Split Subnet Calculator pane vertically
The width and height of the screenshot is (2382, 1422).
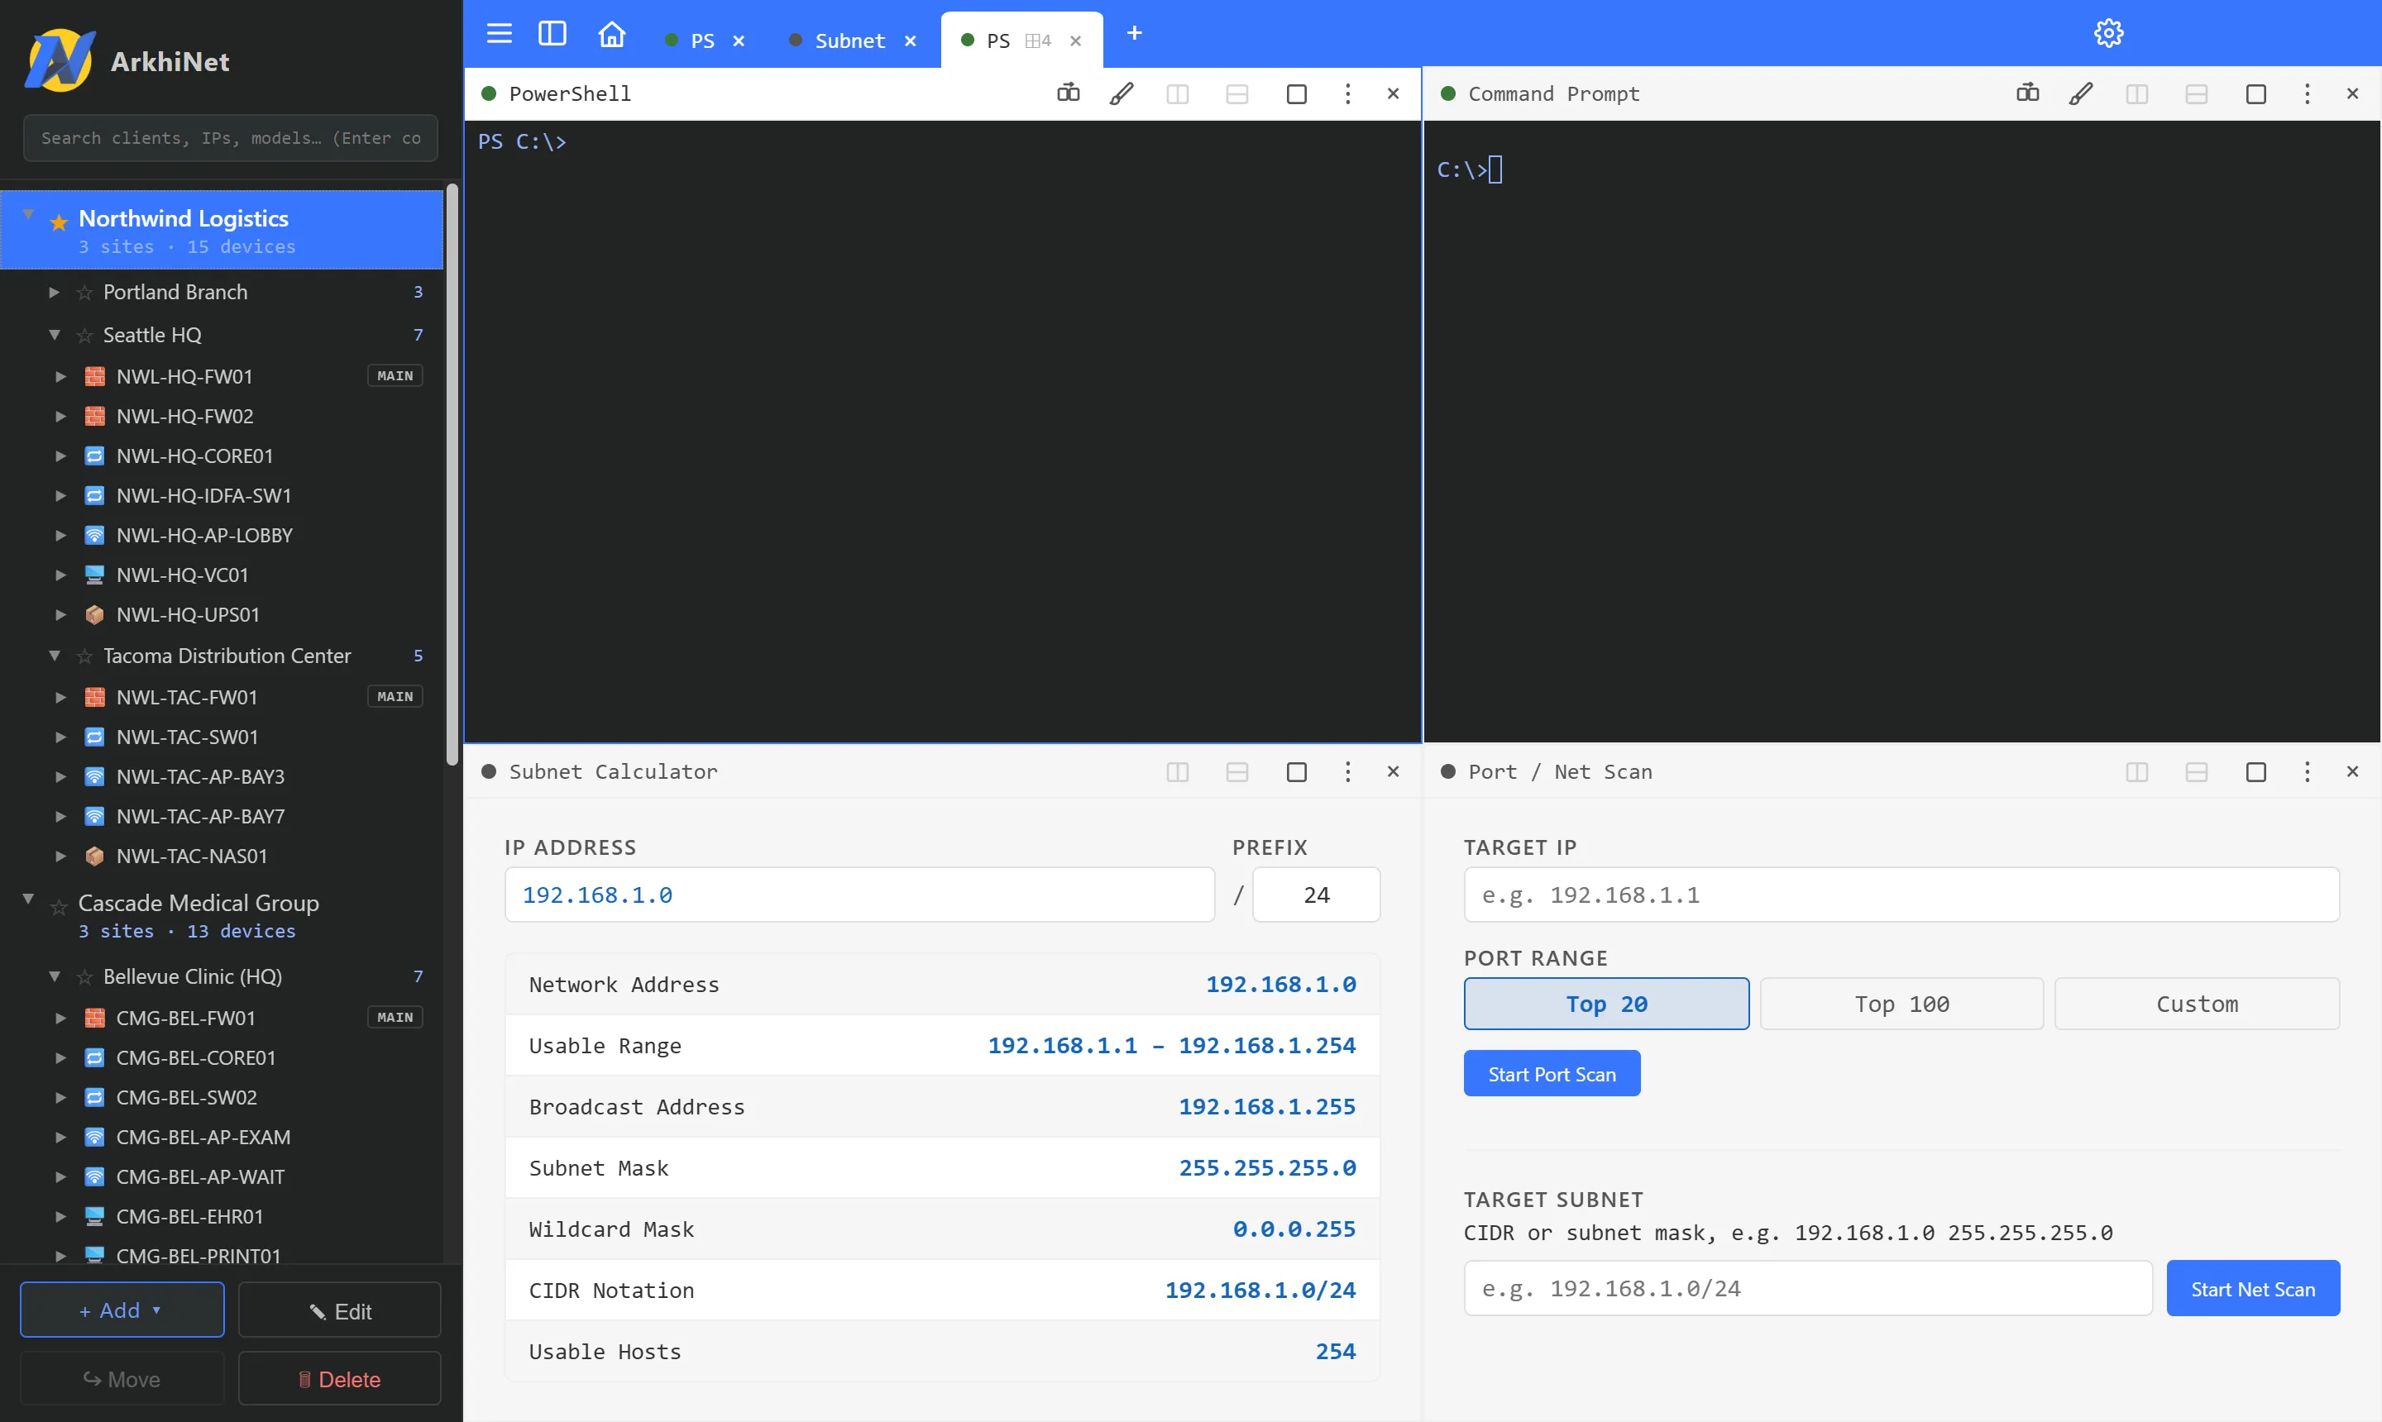click(x=1177, y=771)
